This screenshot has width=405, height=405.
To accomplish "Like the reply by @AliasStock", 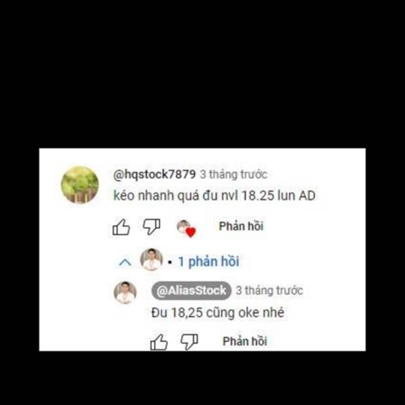I will [159, 342].
